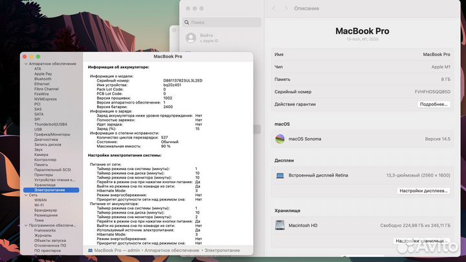Screen dimensions: 466x262
Task: Select Журналы in the sidebar
Action: coord(43,235)
